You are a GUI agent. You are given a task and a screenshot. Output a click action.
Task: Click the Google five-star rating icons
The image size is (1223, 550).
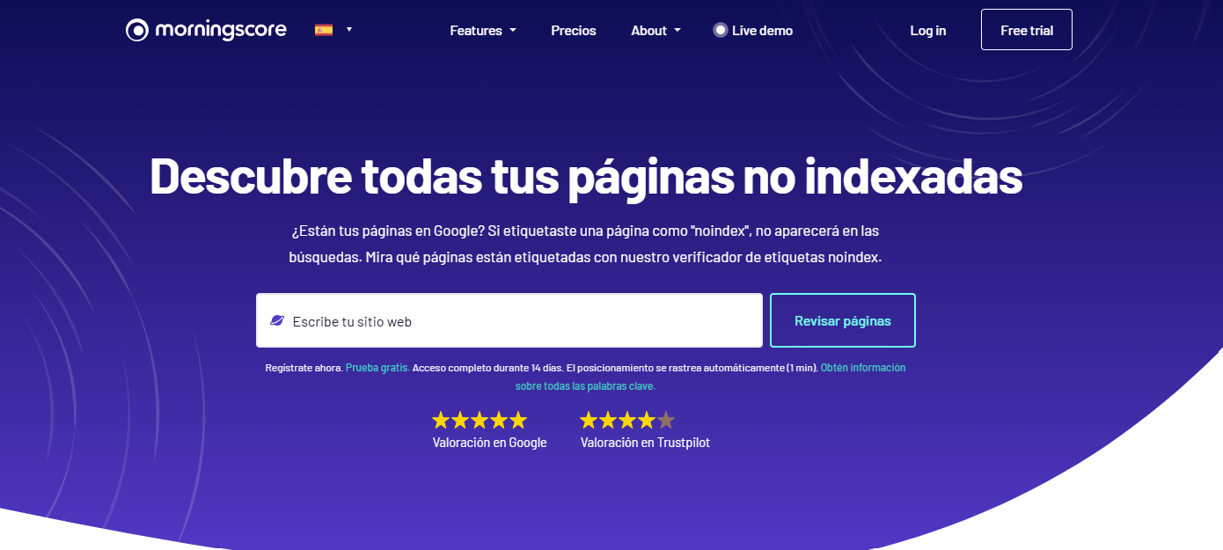pos(480,420)
